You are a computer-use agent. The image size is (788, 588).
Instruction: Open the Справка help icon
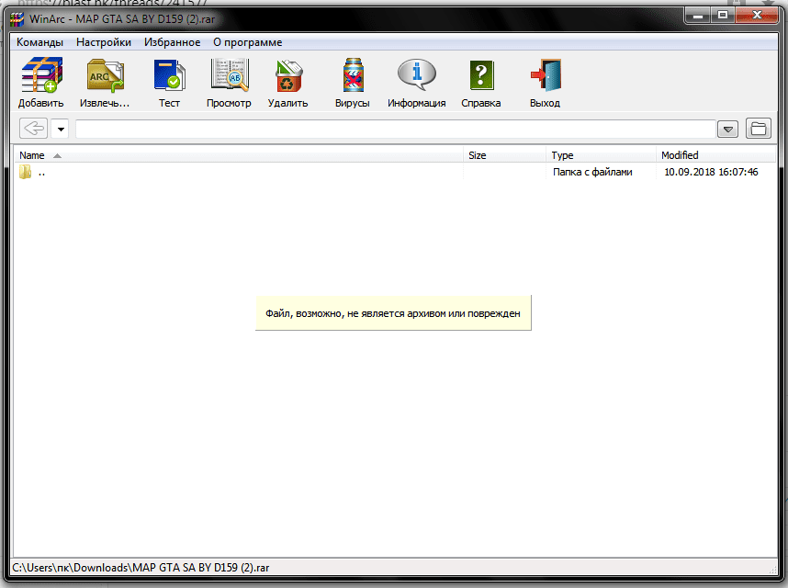481,76
